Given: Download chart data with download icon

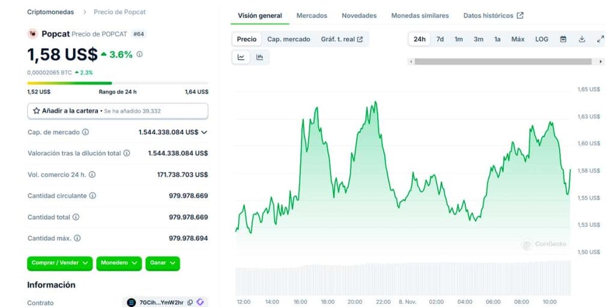Looking at the screenshot, I should tap(582, 39).
